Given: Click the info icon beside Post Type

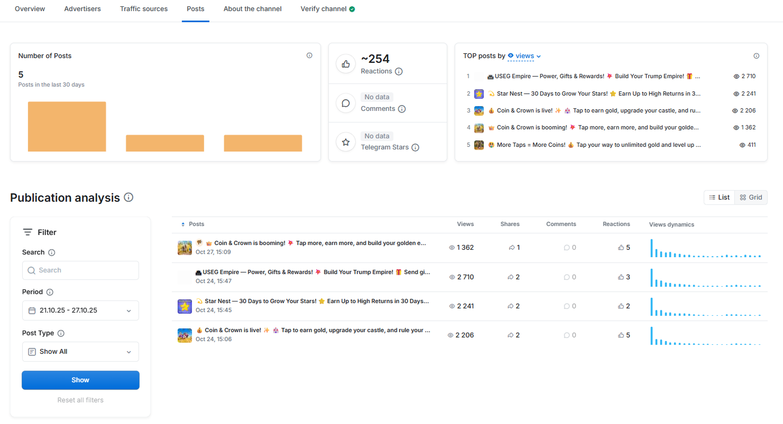Looking at the screenshot, I should tap(61, 333).
